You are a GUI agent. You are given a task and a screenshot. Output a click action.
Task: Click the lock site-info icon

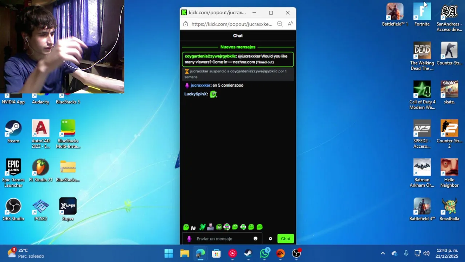click(186, 24)
